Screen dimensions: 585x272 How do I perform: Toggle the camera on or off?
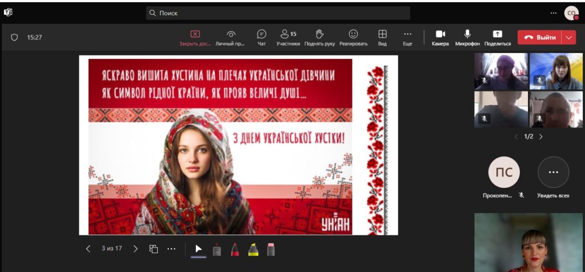coord(440,37)
